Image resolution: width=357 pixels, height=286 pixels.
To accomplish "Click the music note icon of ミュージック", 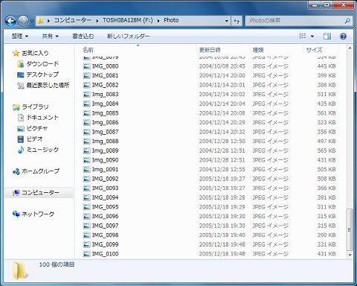I will click(x=21, y=150).
